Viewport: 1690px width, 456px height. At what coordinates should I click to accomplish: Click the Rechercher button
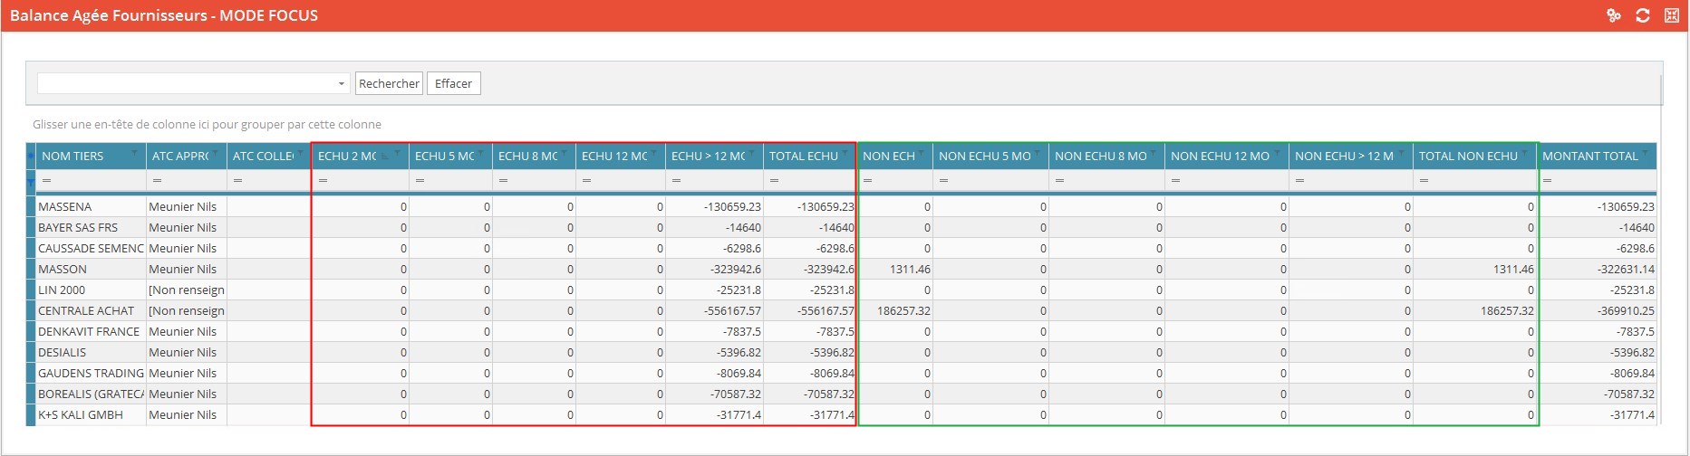click(389, 84)
